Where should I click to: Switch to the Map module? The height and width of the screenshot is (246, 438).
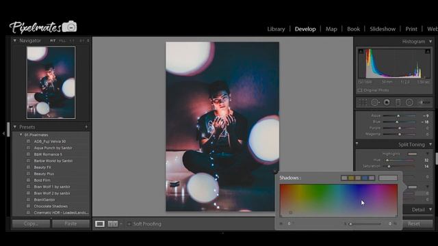[331, 29]
